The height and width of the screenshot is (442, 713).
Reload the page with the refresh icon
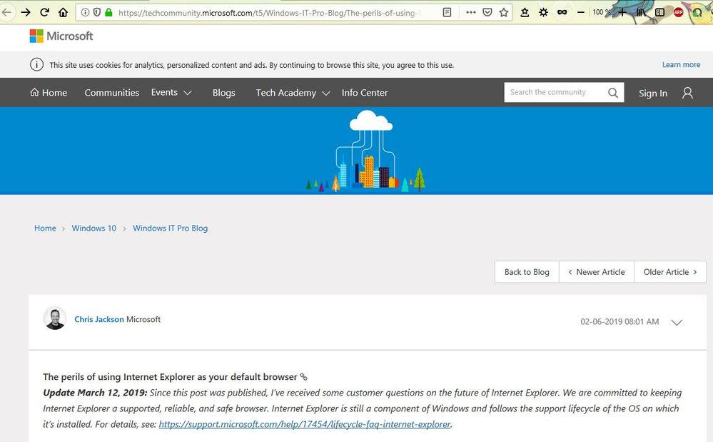click(x=44, y=12)
